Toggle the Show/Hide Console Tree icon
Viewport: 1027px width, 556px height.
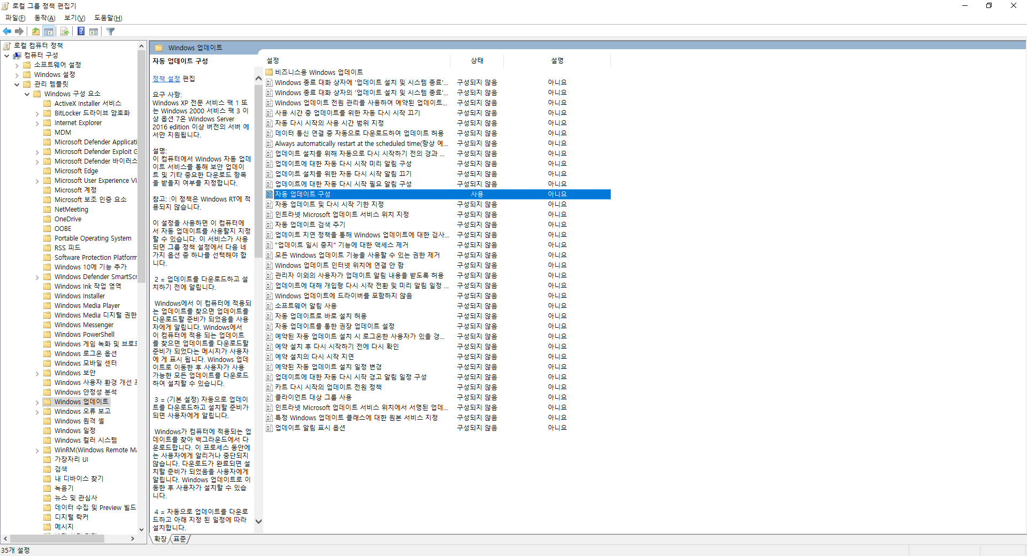[x=49, y=32]
